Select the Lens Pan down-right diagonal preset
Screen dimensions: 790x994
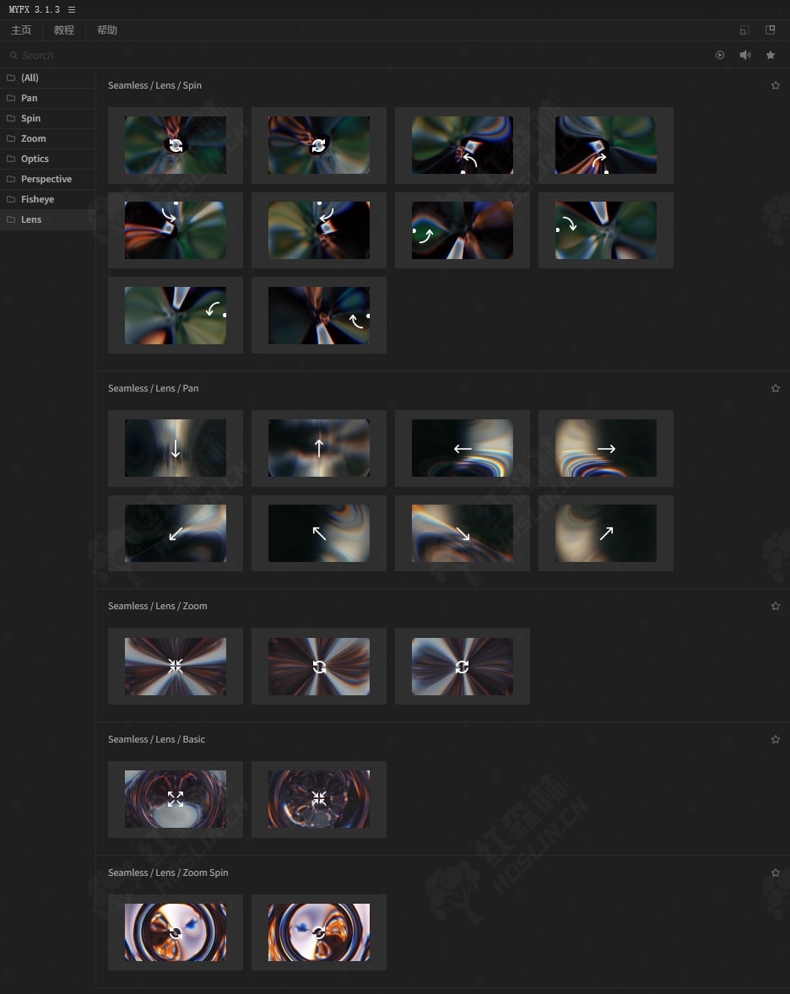(463, 533)
